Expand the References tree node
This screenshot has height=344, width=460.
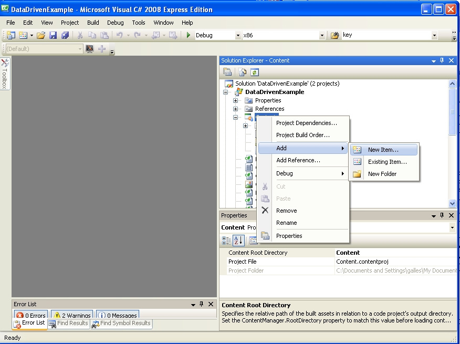235,109
